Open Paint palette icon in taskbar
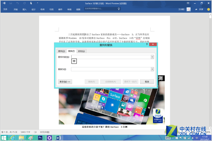The width and height of the screenshot is (212, 141). (31, 138)
